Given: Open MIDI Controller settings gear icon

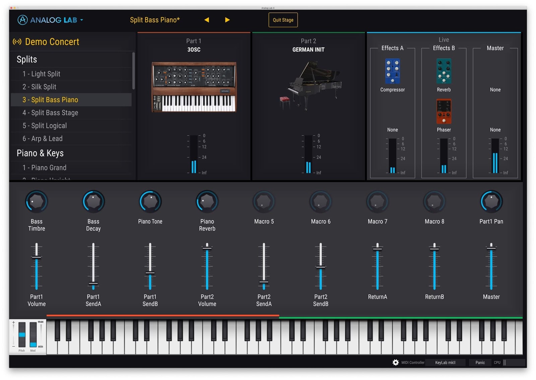Looking at the screenshot, I should (x=396, y=362).
